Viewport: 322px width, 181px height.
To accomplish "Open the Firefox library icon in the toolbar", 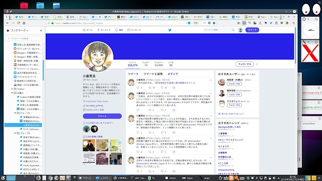I will pyautogui.click(x=238, y=23).
